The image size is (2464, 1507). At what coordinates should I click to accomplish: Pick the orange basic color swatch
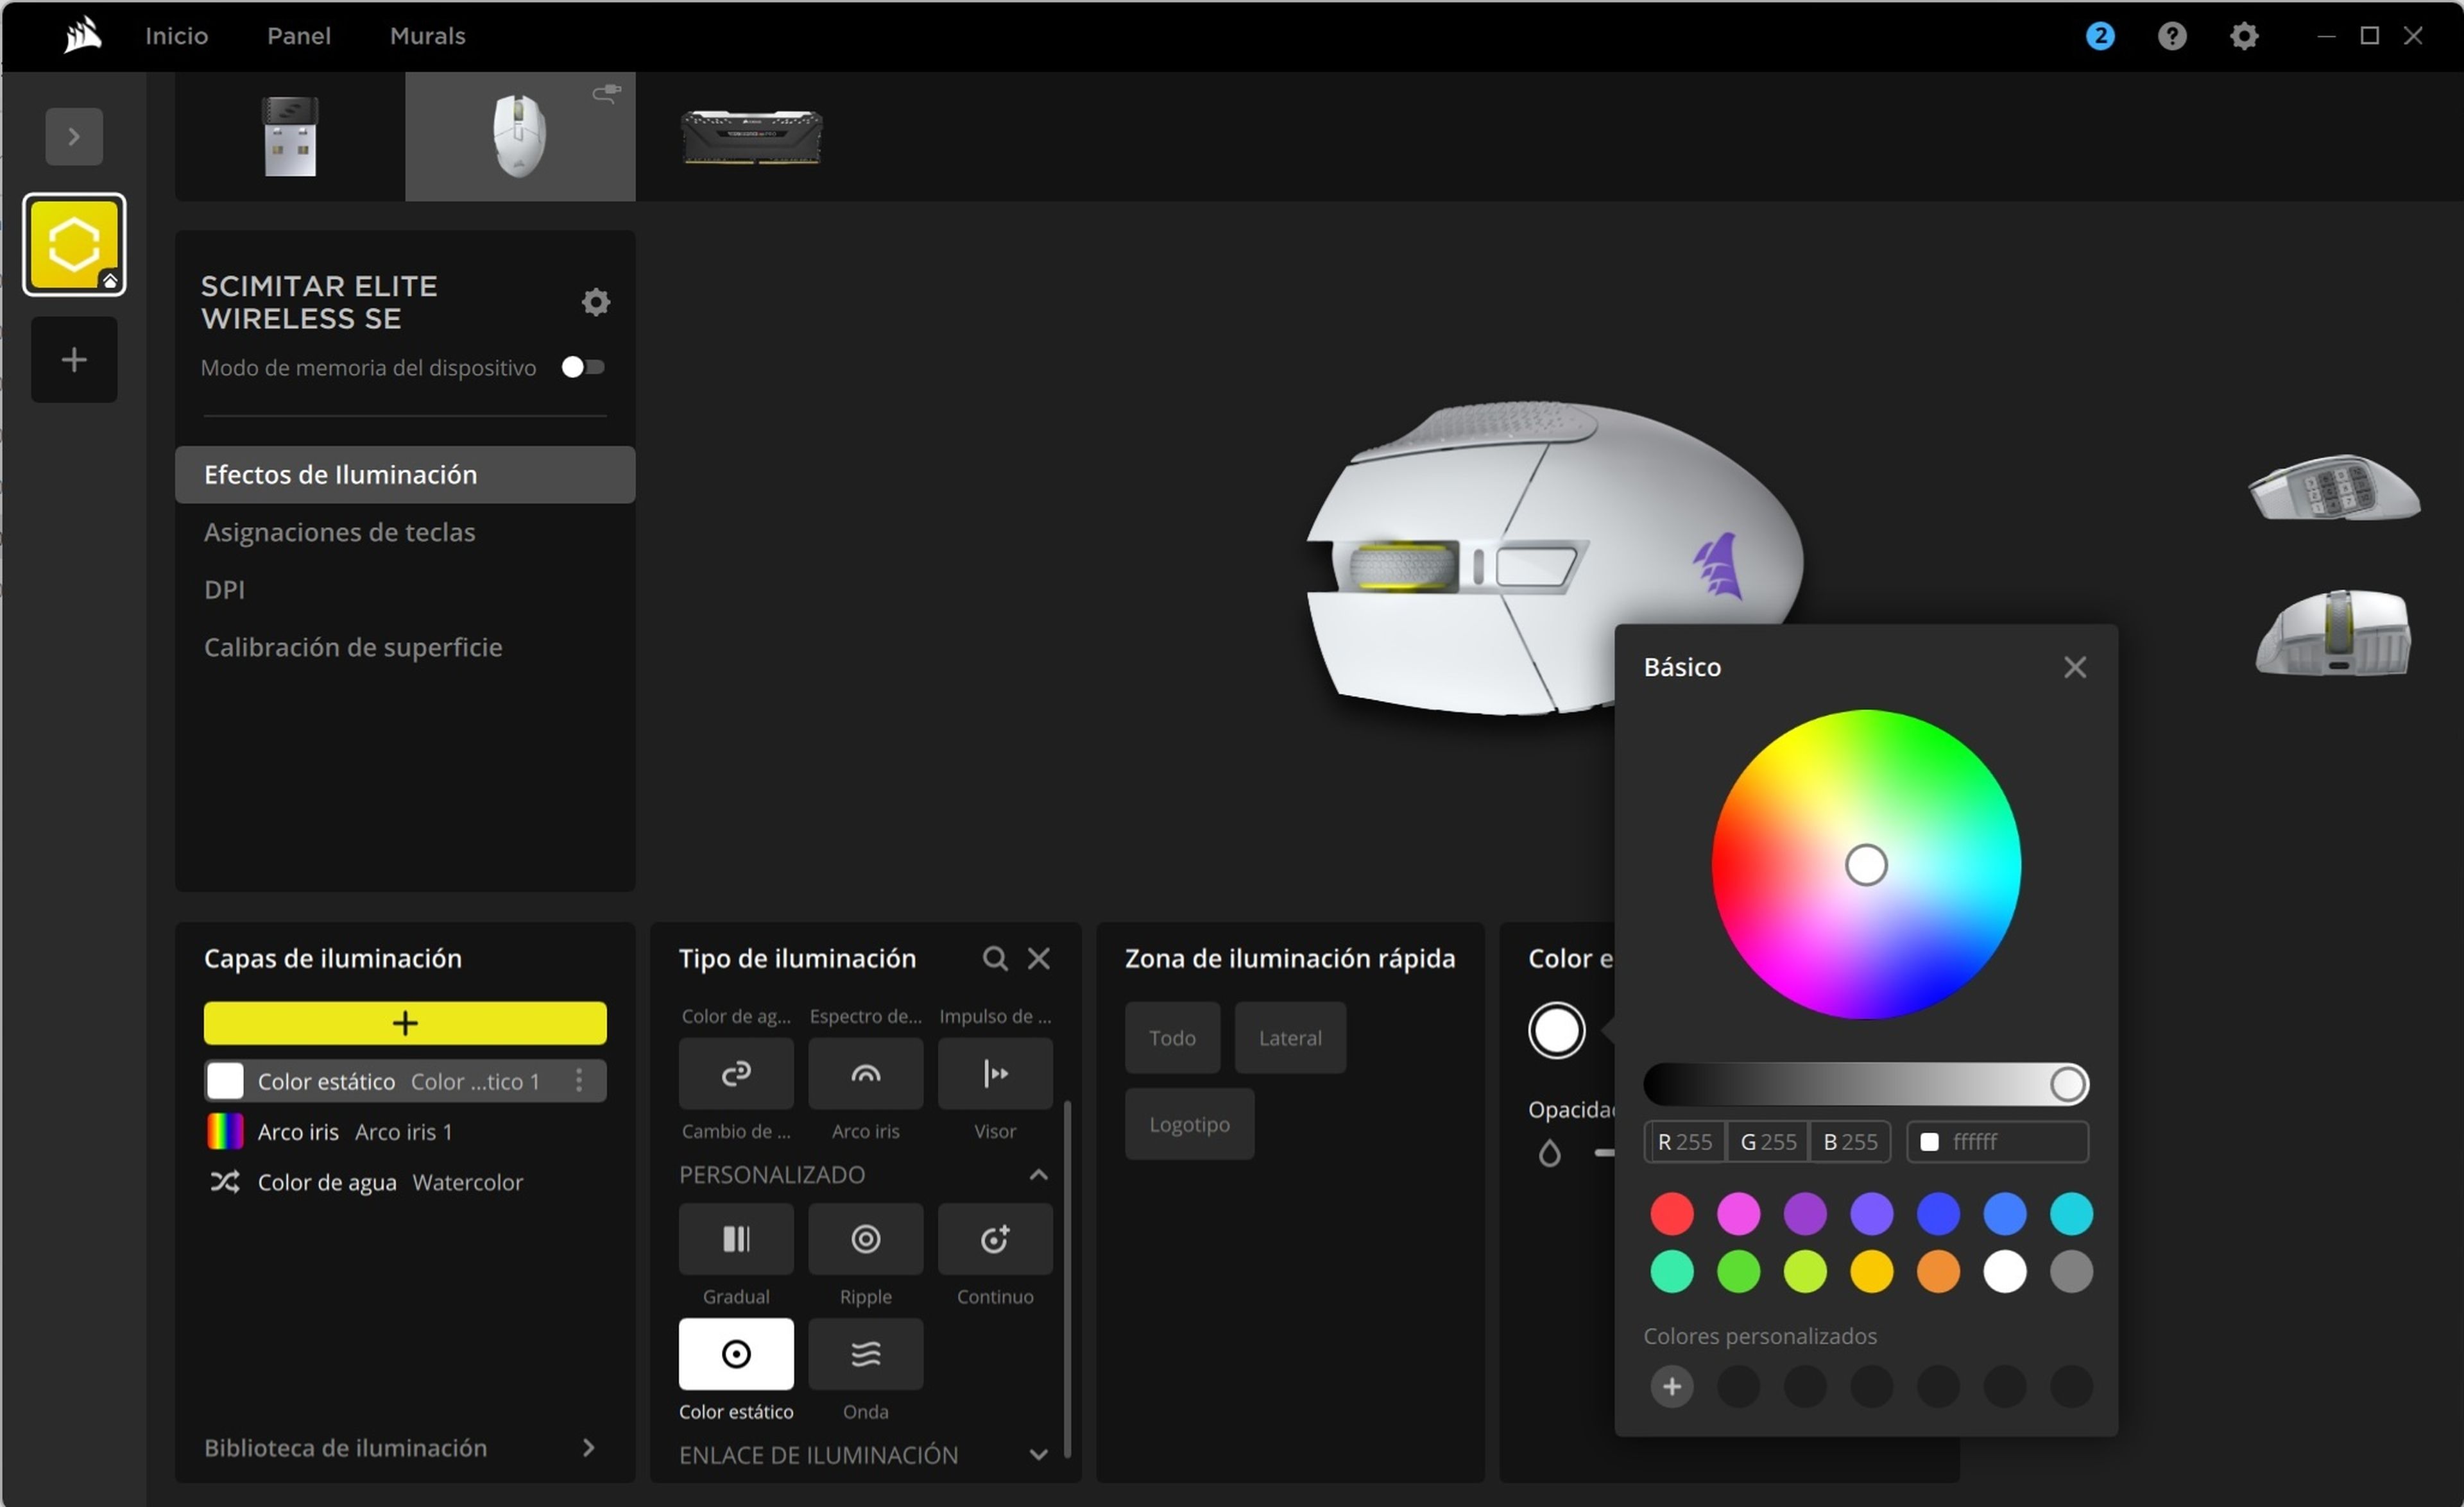(x=1937, y=1271)
